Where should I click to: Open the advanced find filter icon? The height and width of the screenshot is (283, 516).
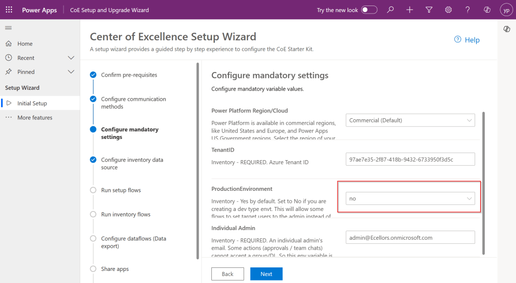(x=429, y=10)
